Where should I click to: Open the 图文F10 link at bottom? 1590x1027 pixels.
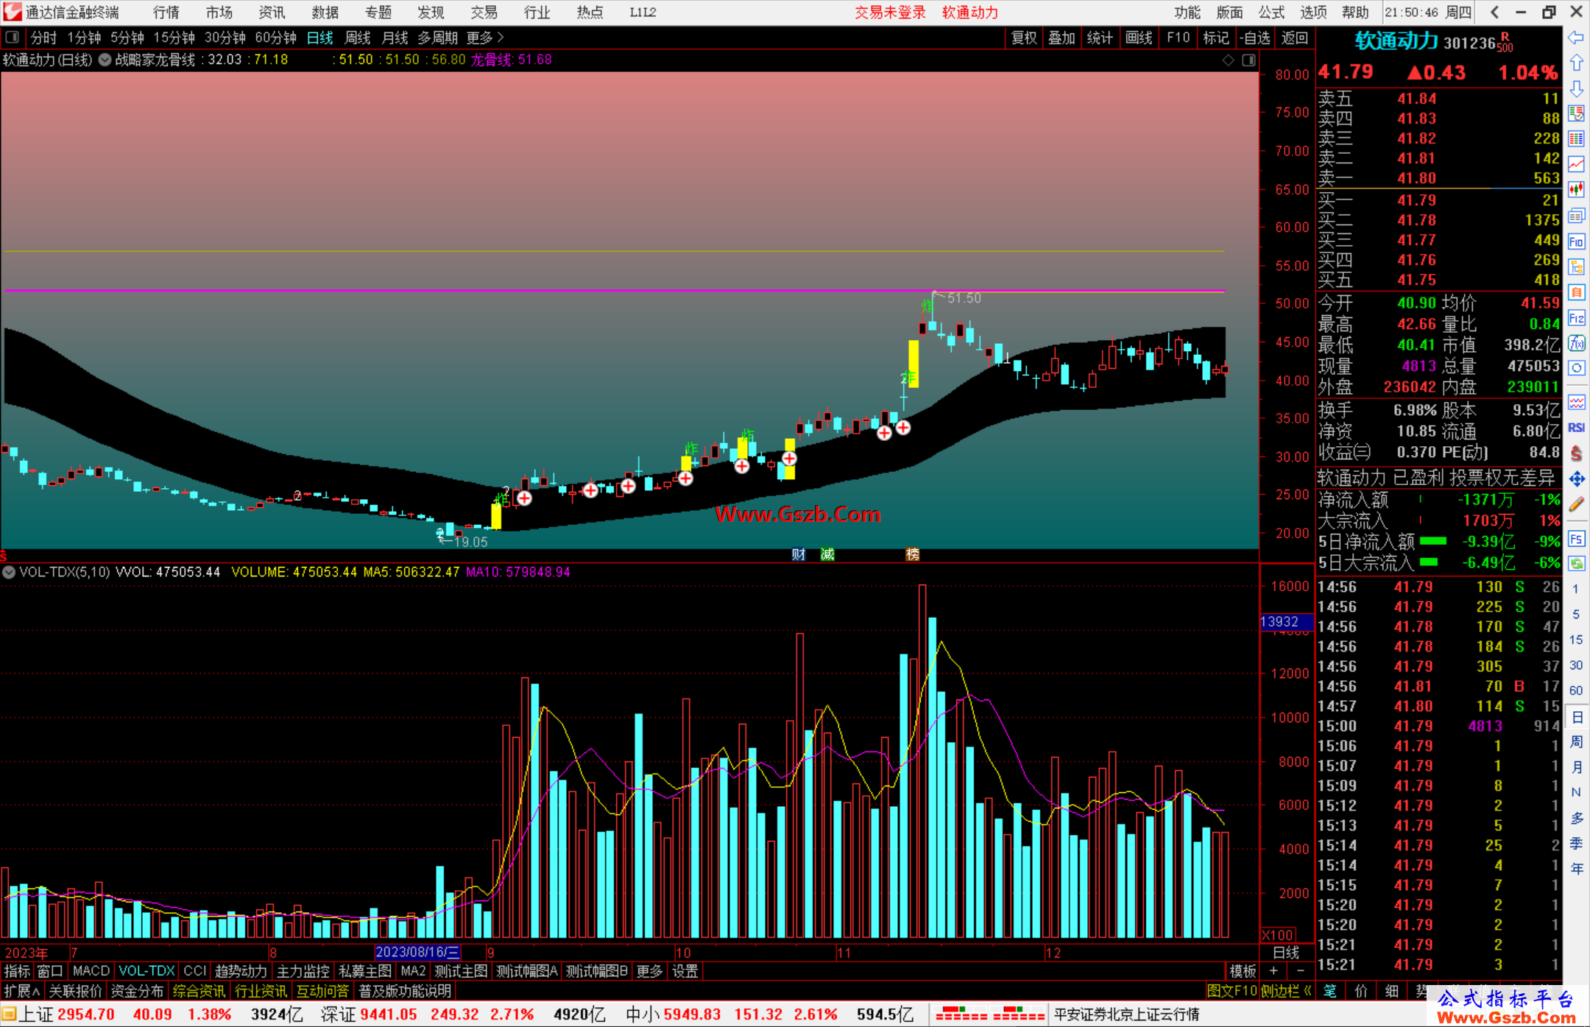[x=1232, y=991]
